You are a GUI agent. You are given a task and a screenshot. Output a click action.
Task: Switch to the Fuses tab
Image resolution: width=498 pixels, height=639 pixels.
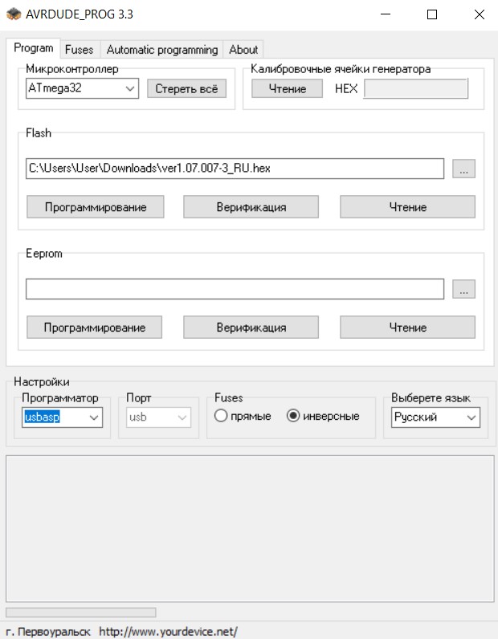point(79,49)
